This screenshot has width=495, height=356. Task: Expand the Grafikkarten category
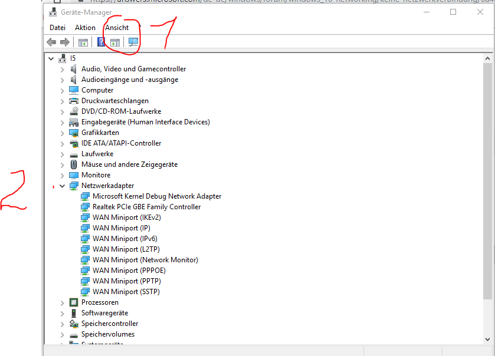pyautogui.click(x=62, y=133)
